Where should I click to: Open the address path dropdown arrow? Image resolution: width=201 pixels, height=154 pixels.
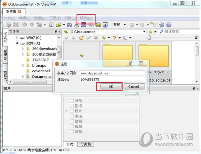[144, 31]
